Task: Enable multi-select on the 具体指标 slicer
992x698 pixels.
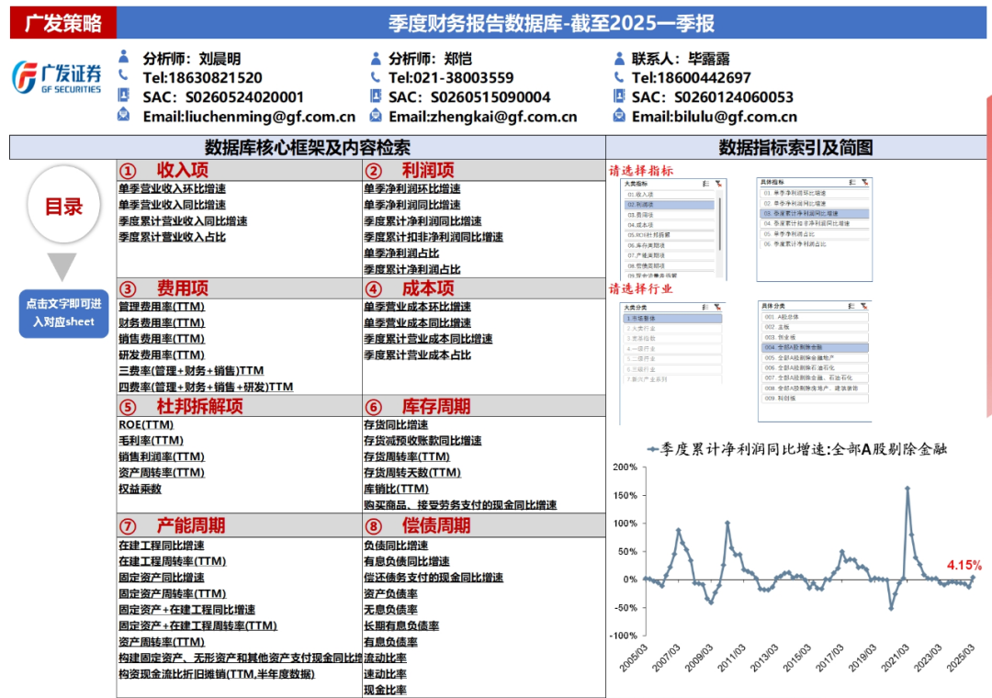Action: point(851,184)
